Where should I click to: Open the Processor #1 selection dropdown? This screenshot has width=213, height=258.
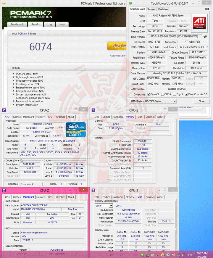pyautogui.click(x=31, y=184)
